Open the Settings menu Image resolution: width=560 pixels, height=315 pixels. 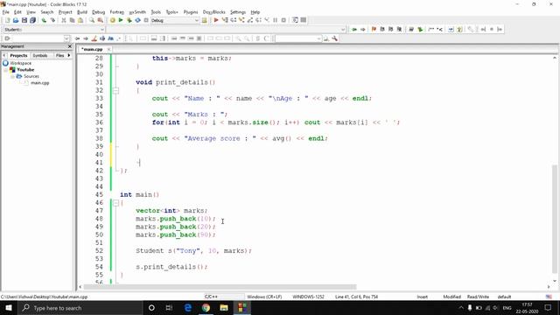pos(238,12)
